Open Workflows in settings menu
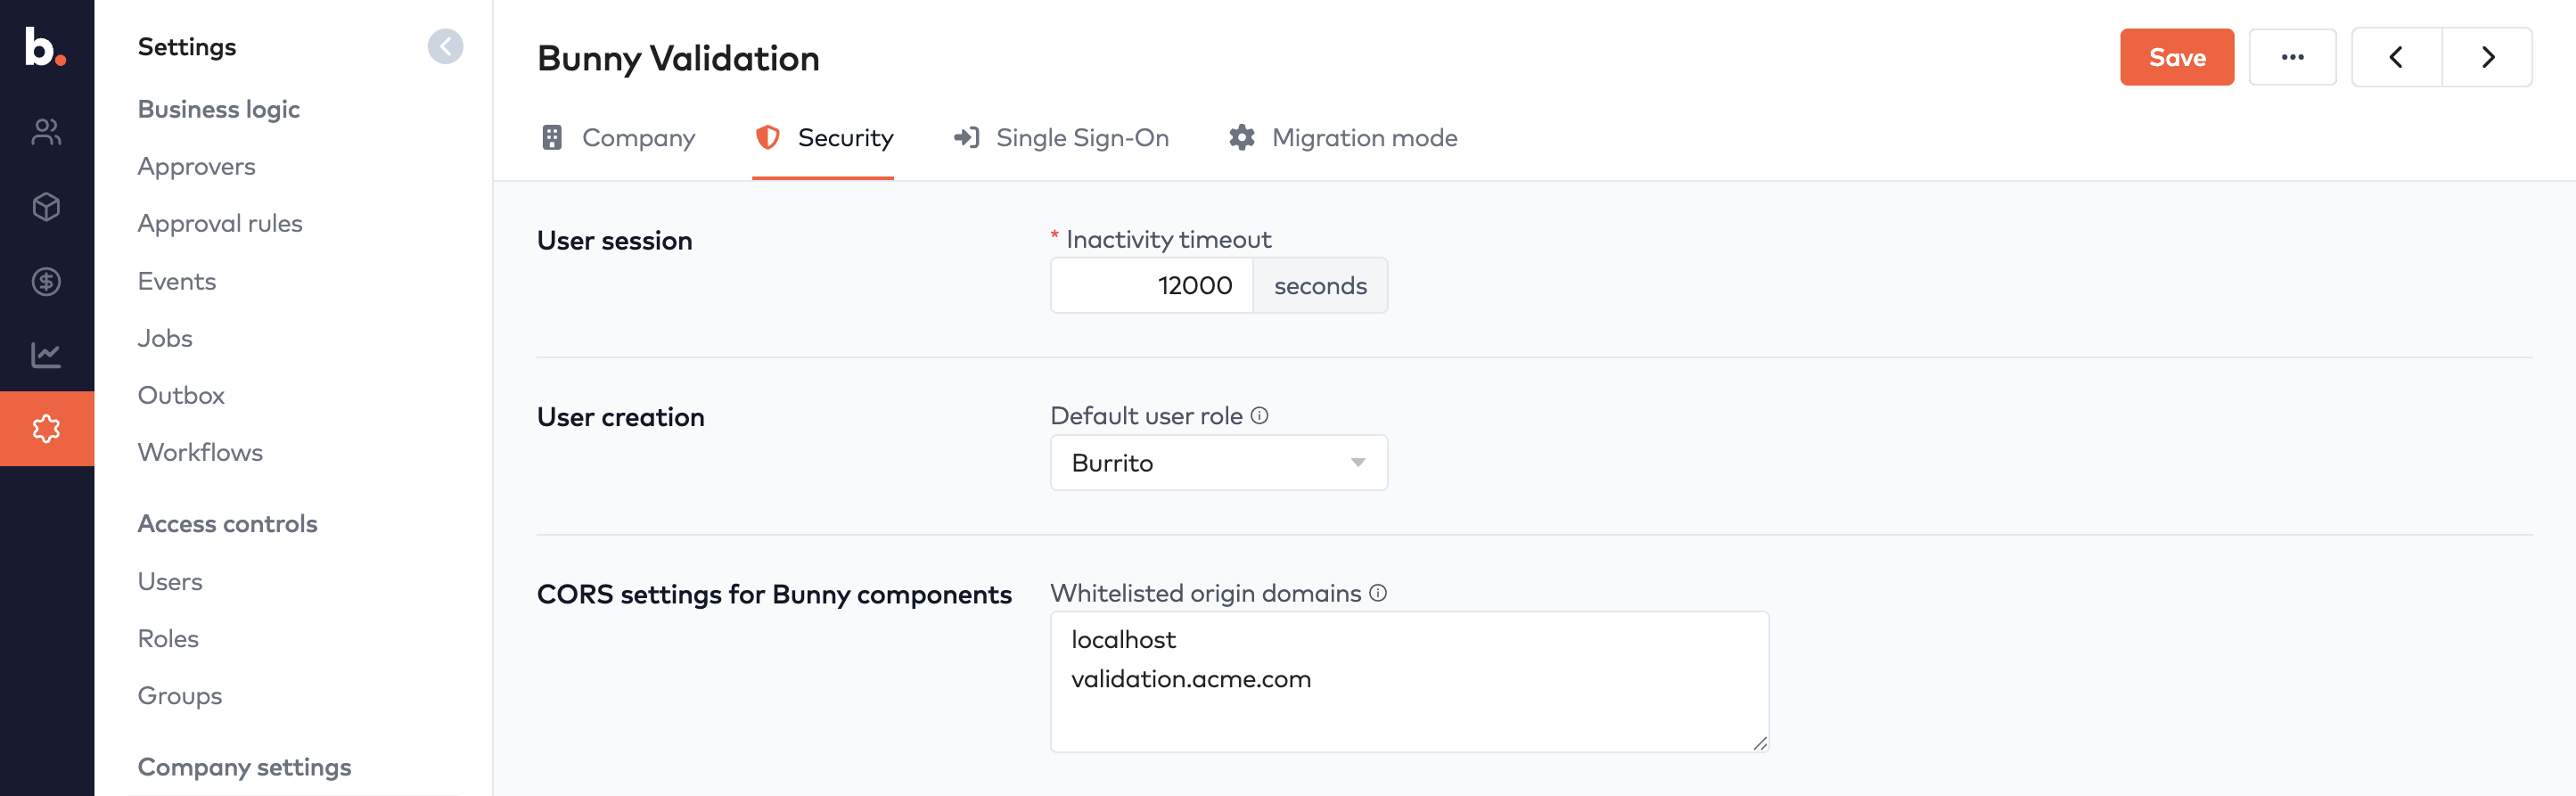 coord(200,452)
